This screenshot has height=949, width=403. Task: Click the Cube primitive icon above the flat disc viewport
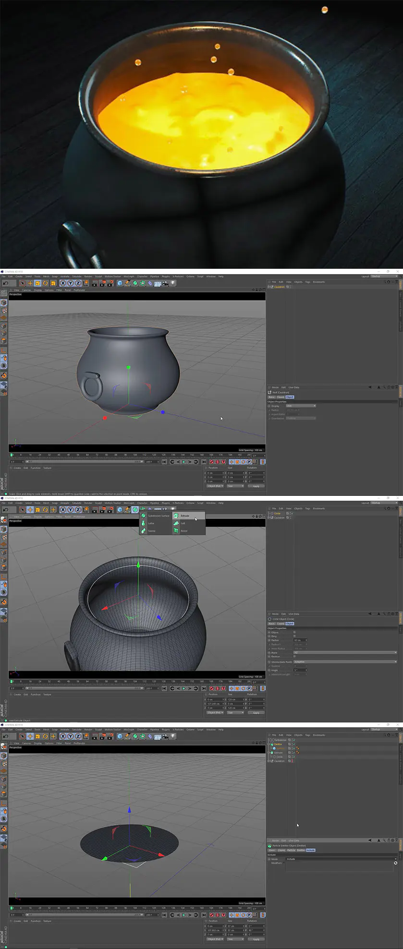coord(119,736)
